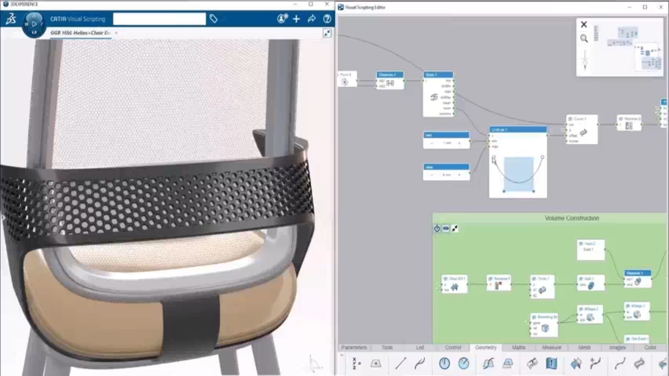Open the Measure tab
Image resolution: width=669 pixels, height=376 pixels.
pyautogui.click(x=552, y=347)
